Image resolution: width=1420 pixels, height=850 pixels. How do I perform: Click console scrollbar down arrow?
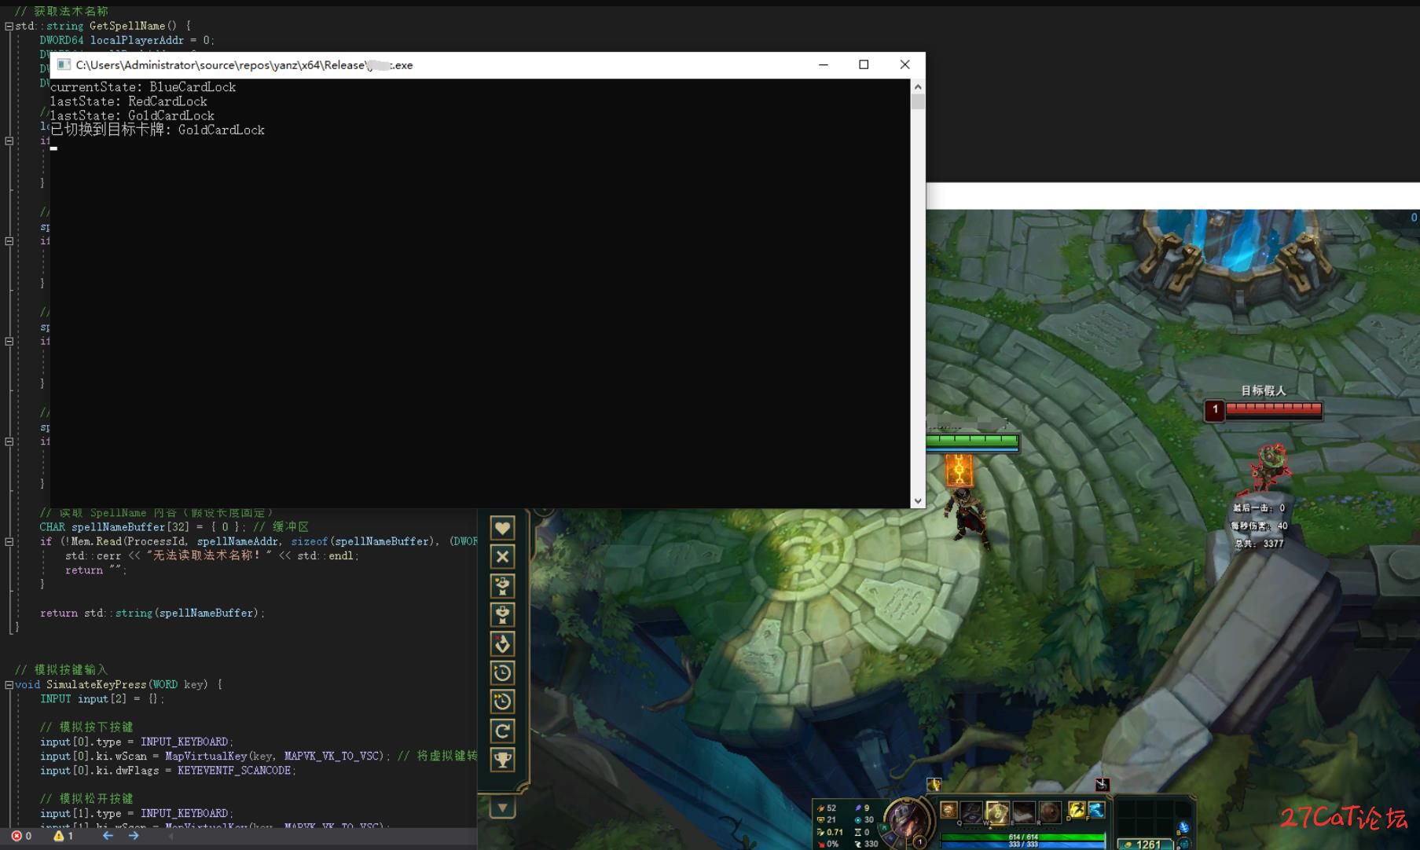pyautogui.click(x=918, y=500)
